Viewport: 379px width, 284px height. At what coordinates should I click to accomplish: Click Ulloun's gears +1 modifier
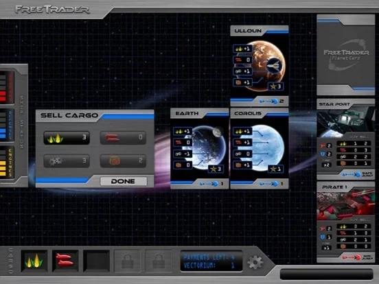242,71
